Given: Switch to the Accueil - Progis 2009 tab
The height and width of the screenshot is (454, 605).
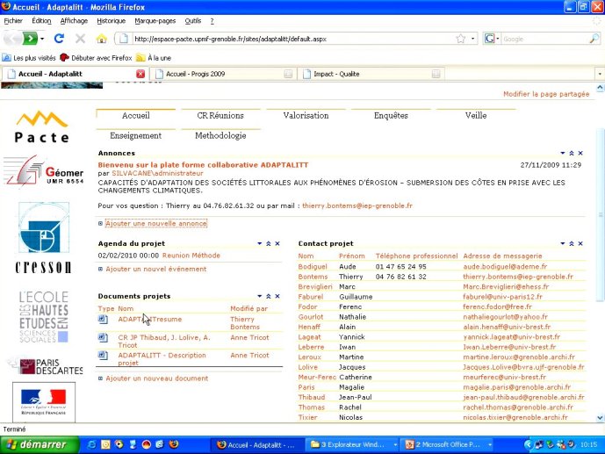Looking at the screenshot, I should 223,74.
